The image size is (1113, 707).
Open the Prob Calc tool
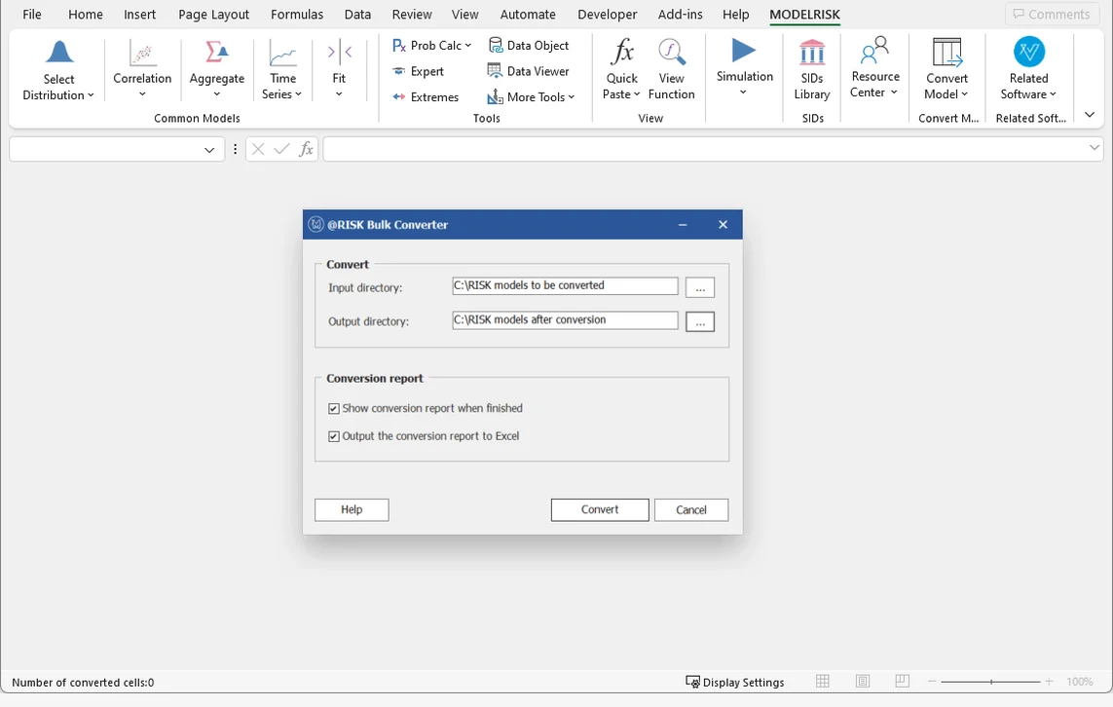pos(431,46)
